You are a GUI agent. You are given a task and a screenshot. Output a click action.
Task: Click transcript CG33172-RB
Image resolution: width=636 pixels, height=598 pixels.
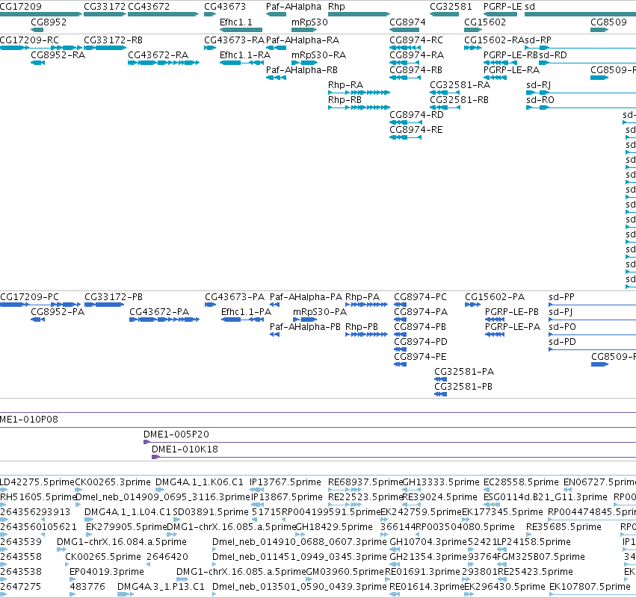[113, 40]
